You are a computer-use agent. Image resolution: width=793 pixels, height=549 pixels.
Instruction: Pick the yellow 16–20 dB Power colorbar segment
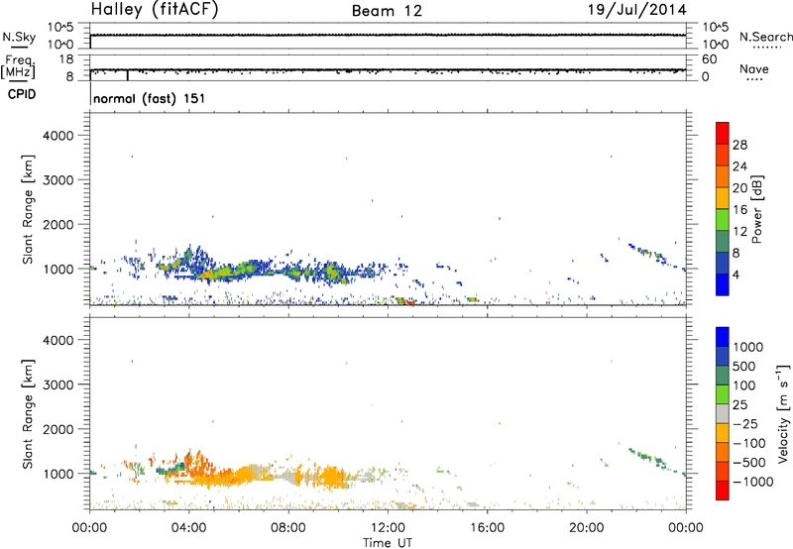[x=723, y=198]
